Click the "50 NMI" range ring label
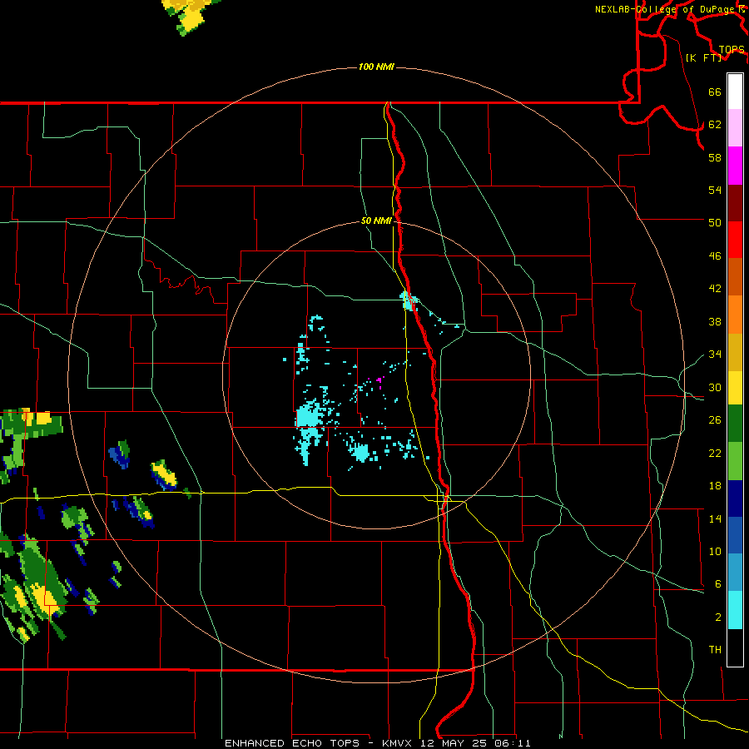 (x=376, y=221)
